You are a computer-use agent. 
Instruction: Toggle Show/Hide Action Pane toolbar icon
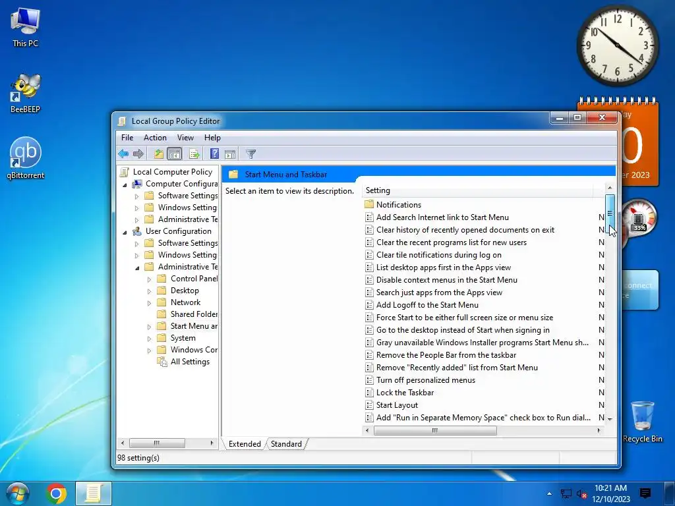pyautogui.click(x=230, y=154)
